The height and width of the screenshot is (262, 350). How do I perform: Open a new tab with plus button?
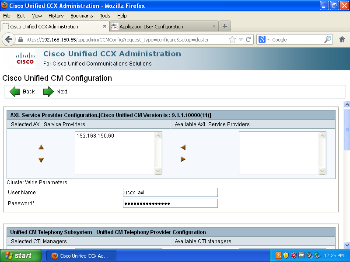(x=225, y=26)
